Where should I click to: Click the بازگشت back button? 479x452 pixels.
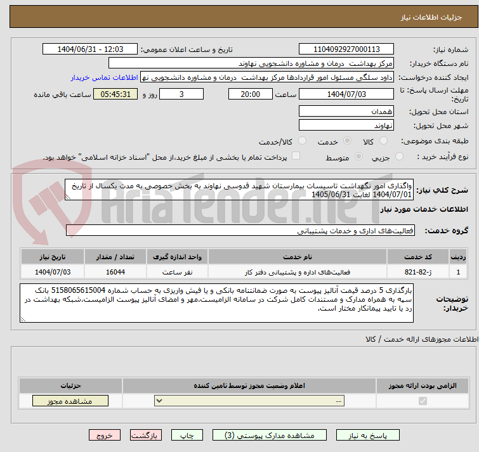pyautogui.click(x=146, y=436)
